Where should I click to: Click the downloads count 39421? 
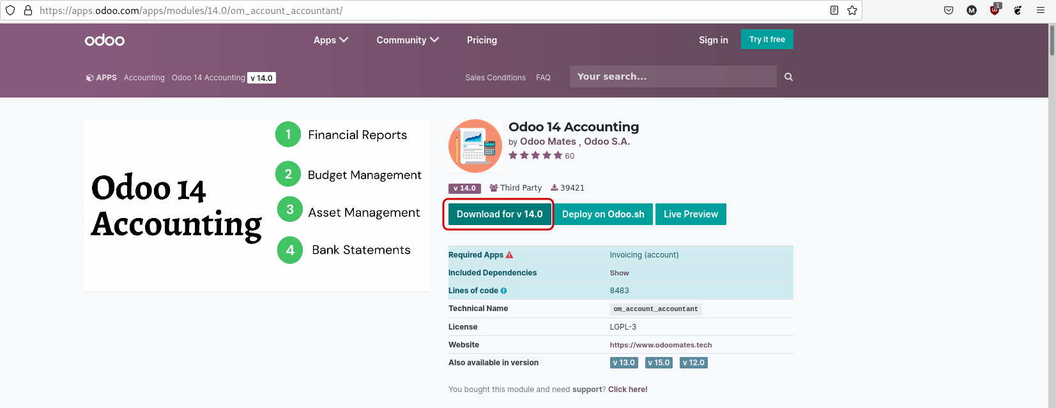point(567,188)
